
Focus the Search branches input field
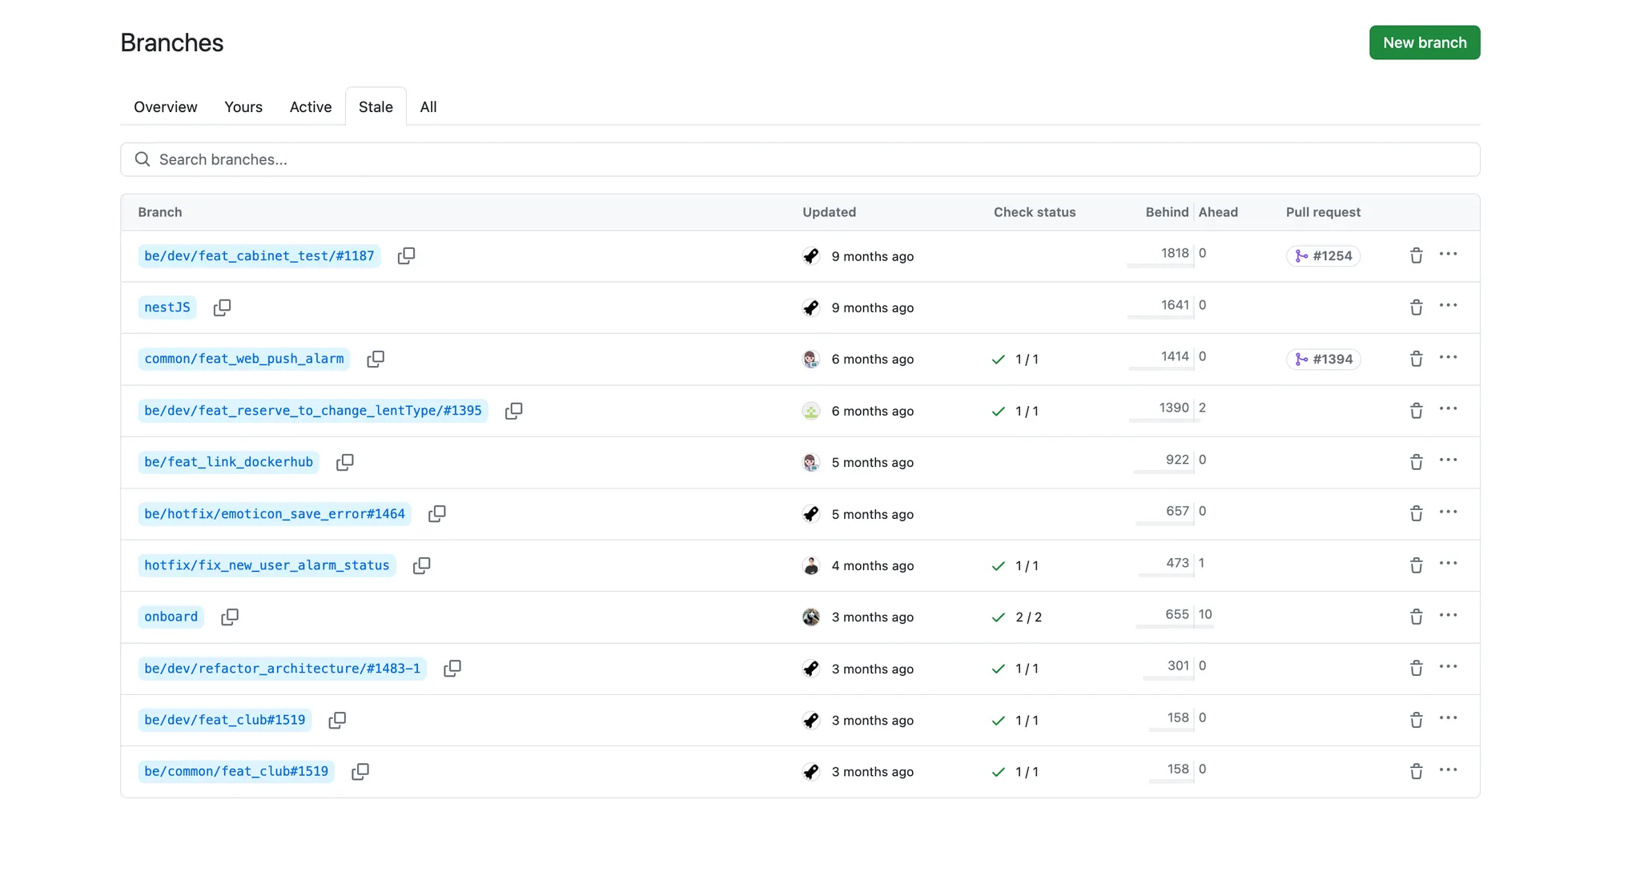pos(801,159)
